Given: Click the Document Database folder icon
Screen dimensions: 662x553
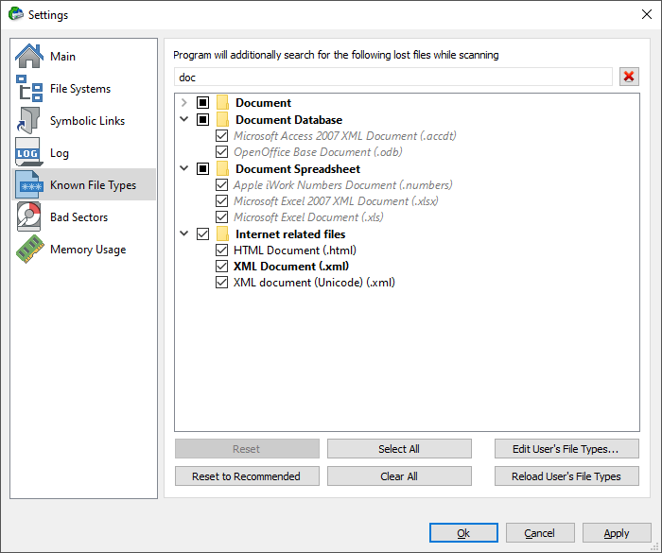Looking at the screenshot, I should point(222,119).
